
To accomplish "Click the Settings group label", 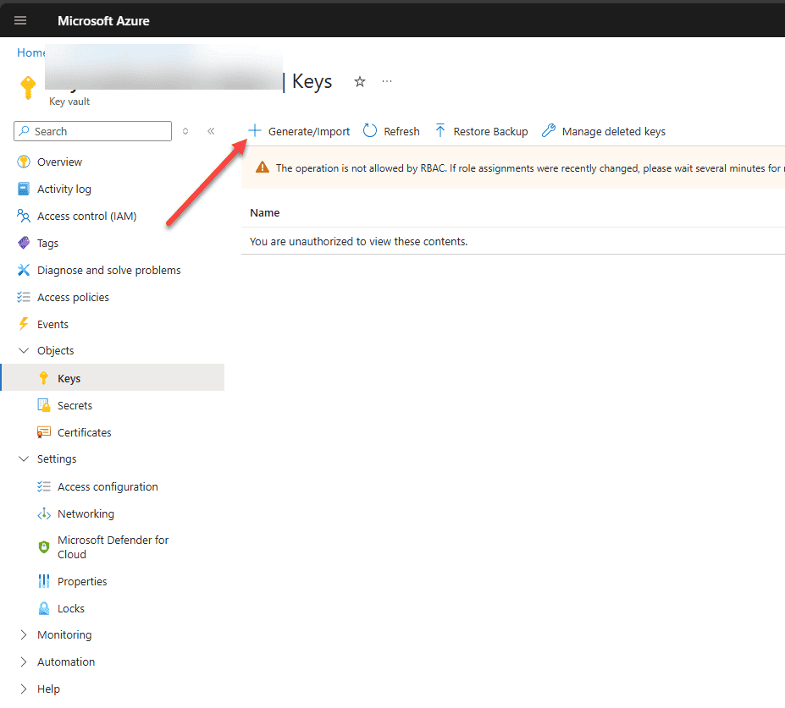I will tap(57, 459).
